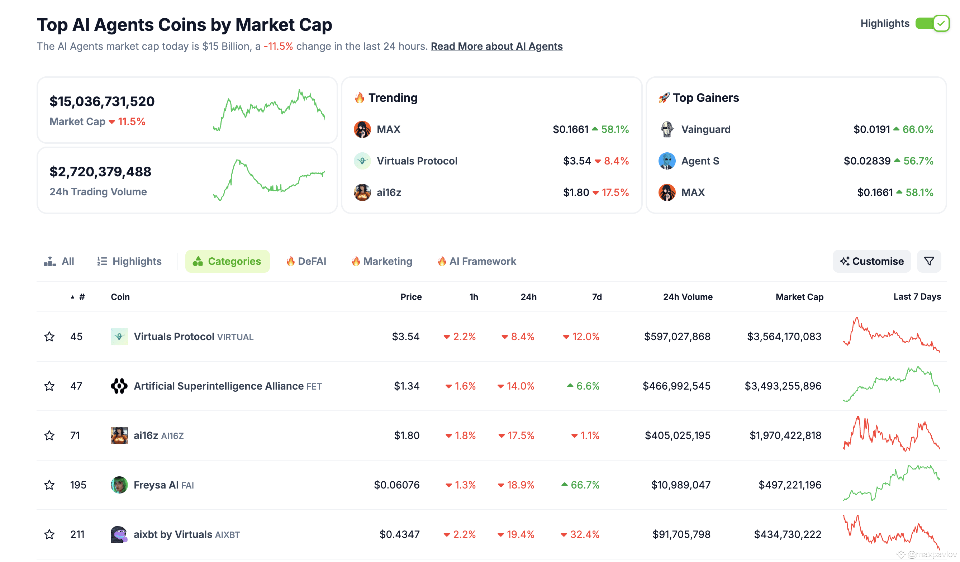Viewport: 960px width, 562px height.
Task: Star Artificial Superintelligence Alliance as favorite
Action: pyautogui.click(x=49, y=386)
